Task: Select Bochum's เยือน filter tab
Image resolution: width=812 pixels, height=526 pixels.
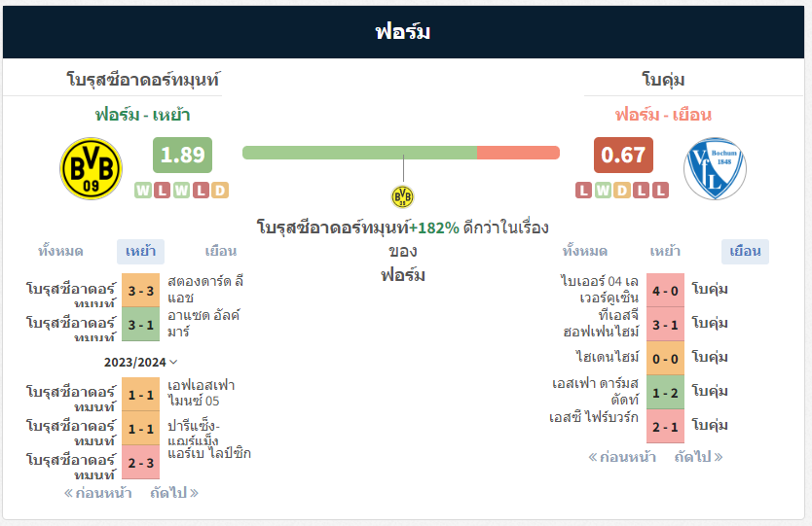Action: [x=745, y=252]
